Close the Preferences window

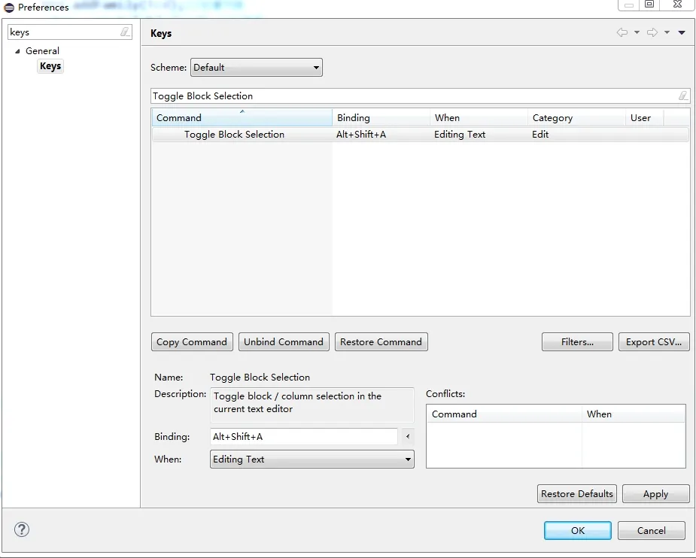[677, 5]
